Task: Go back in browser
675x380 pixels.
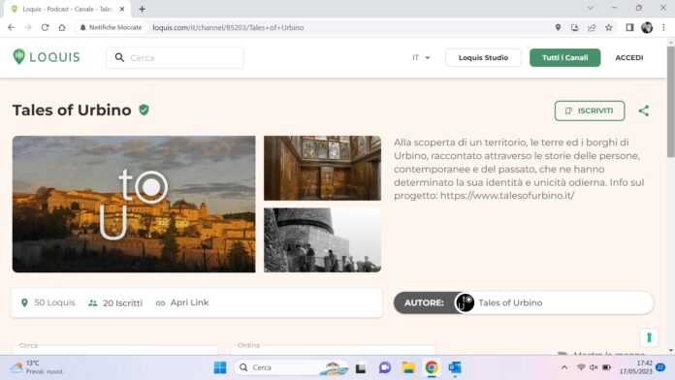Action: (x=12, y=27)
